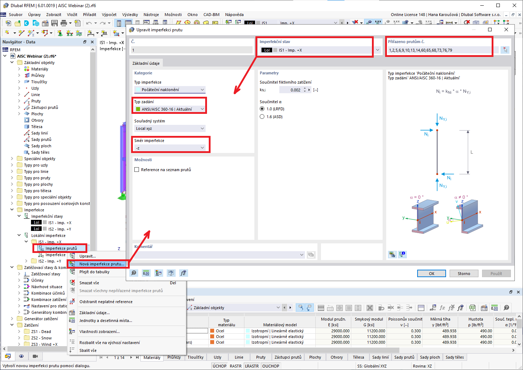Click the dimension tool icon
The height and width of the screenshot is (370, 523).
click(90, 33)
